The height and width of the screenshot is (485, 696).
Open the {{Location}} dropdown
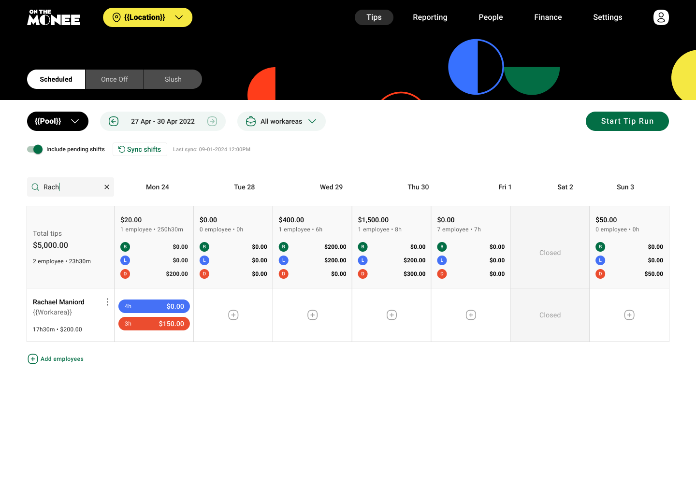click(x=147, y=17)
